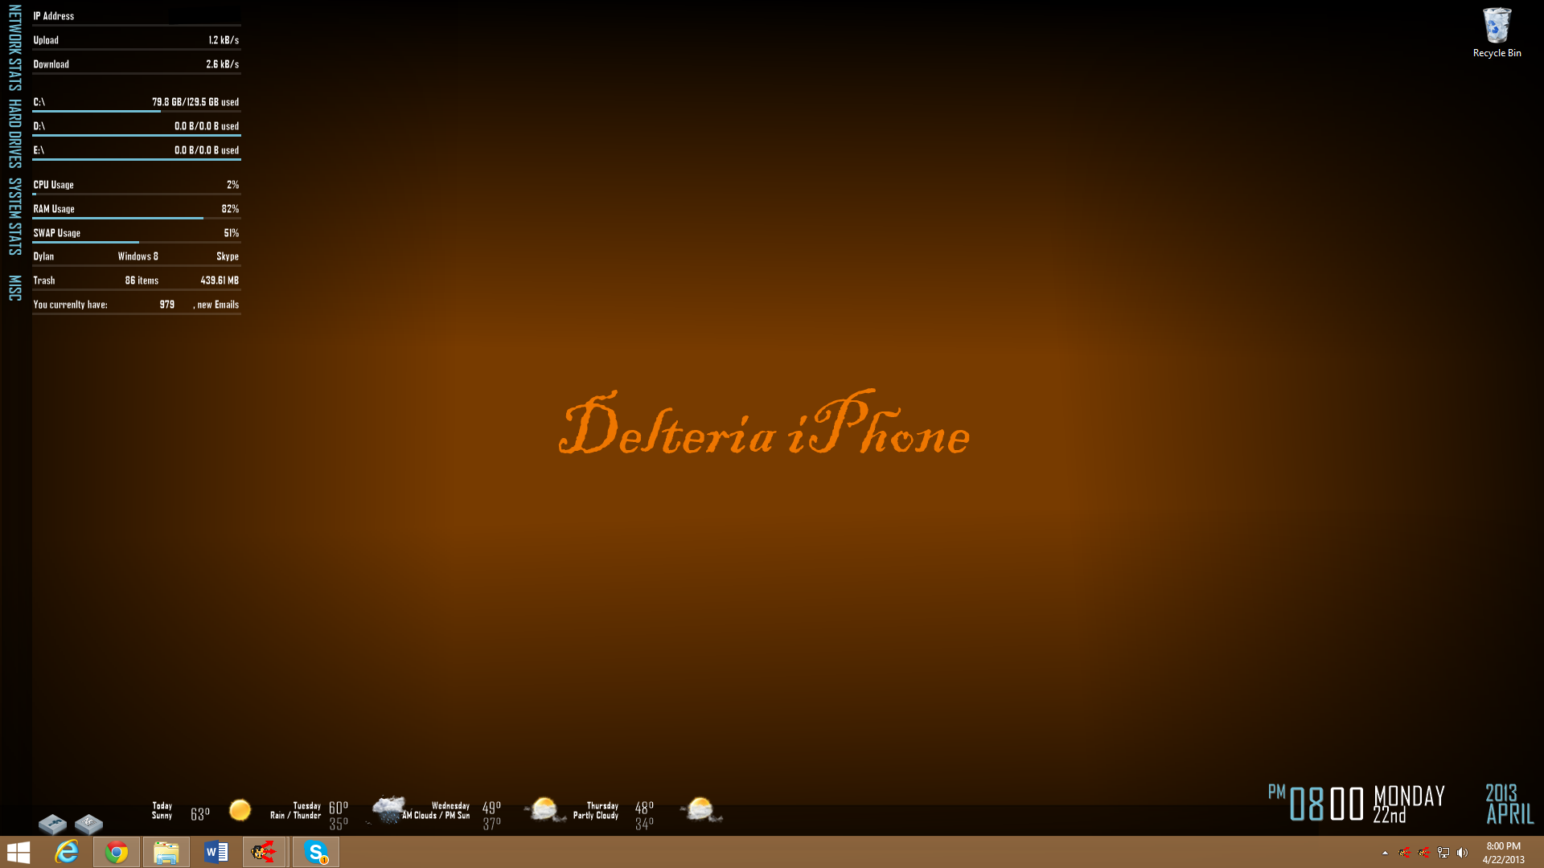
Task: Click the network connection tray icon
Action: [x=1443, y=853]
